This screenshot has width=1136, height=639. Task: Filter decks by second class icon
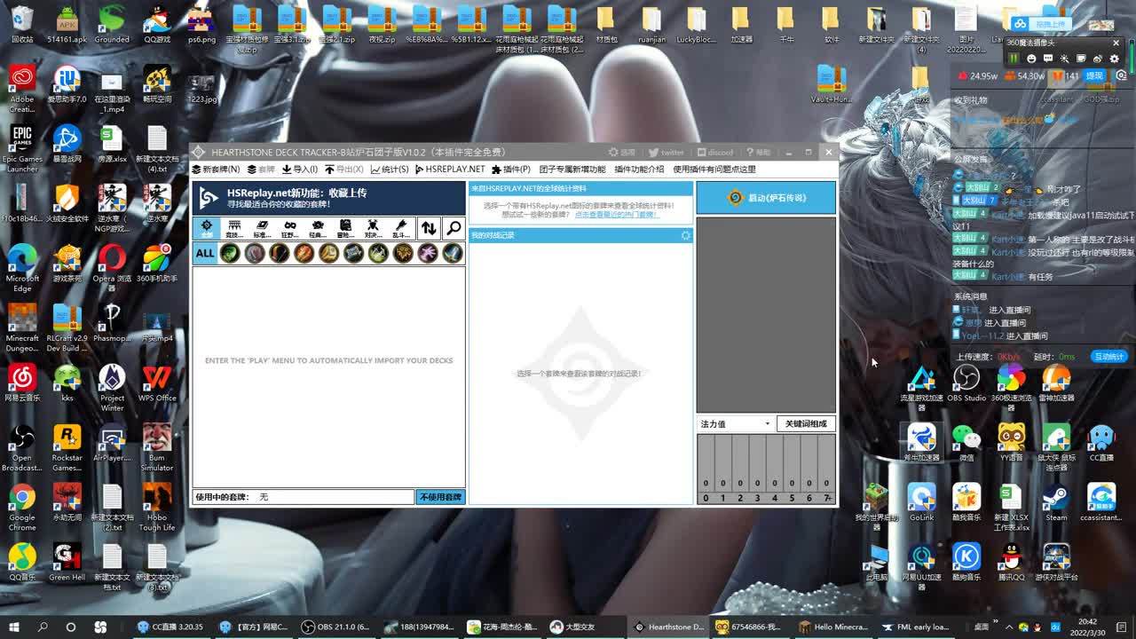point(255,254)
